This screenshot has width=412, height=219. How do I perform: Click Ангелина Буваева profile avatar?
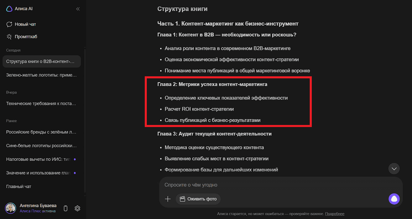pos(10,208)
